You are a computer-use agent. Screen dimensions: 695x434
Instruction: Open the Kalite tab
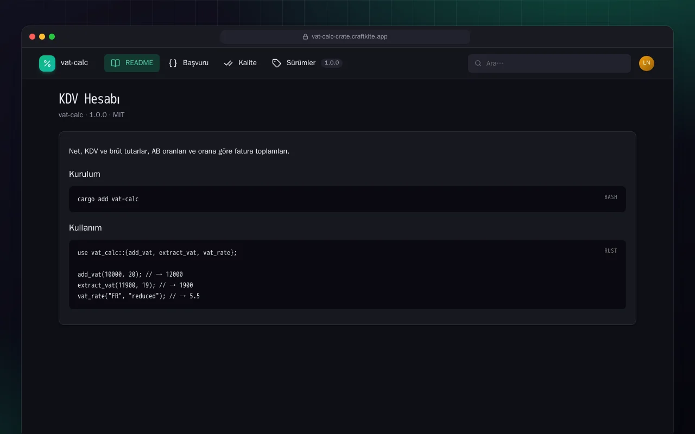pyautogui.click(x=240, y=63)
